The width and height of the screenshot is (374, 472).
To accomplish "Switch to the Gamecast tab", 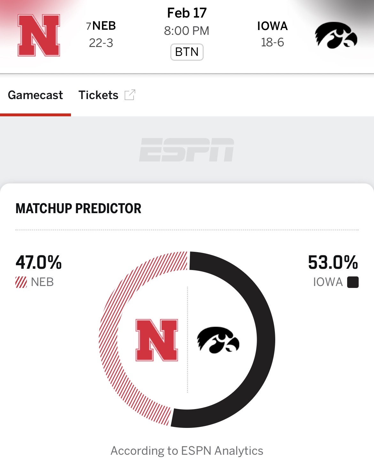I will point(35,95).
